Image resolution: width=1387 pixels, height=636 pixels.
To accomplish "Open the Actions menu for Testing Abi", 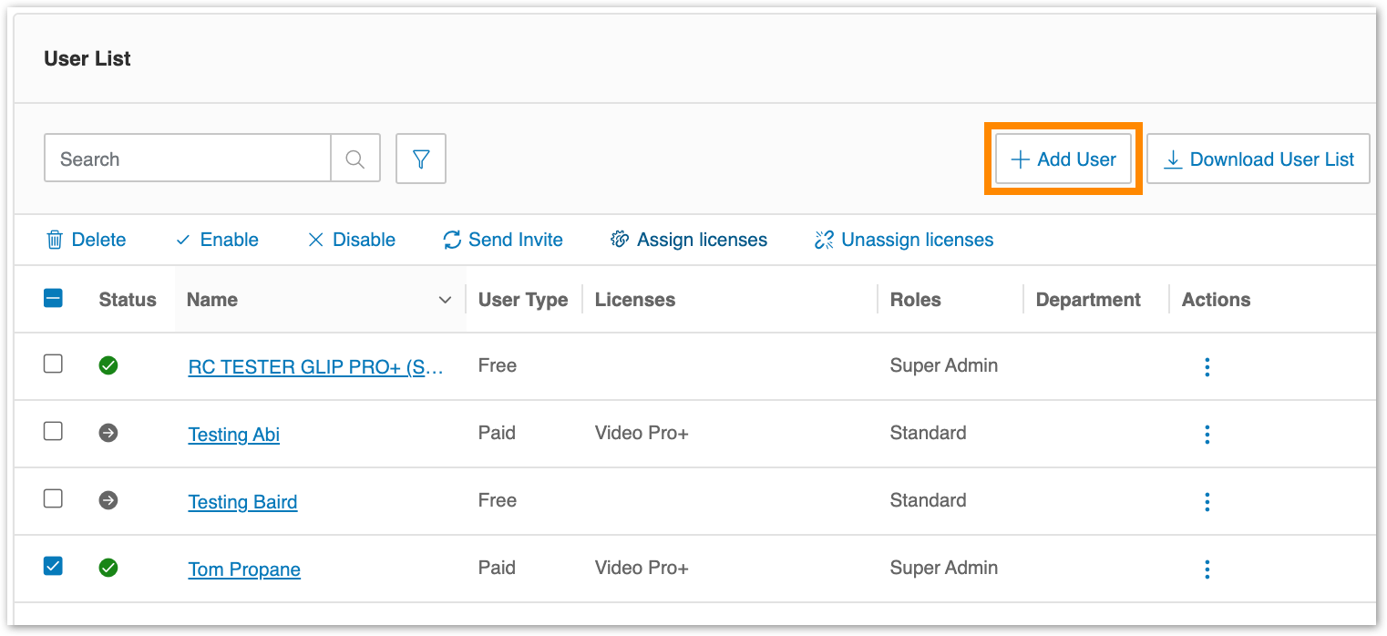I will coord(1207,434).
